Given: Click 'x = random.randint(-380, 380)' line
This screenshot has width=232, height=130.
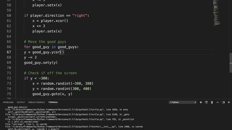Looking at the screenshot, I should tap(63, 83).
